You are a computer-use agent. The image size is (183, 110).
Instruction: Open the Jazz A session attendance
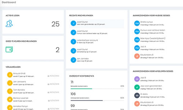click(143, 47)
